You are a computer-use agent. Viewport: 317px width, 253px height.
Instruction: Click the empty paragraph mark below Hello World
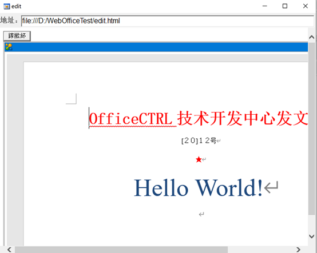(201, 214)
